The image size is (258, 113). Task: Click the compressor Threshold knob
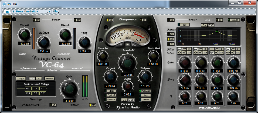[x=127, y=63]
